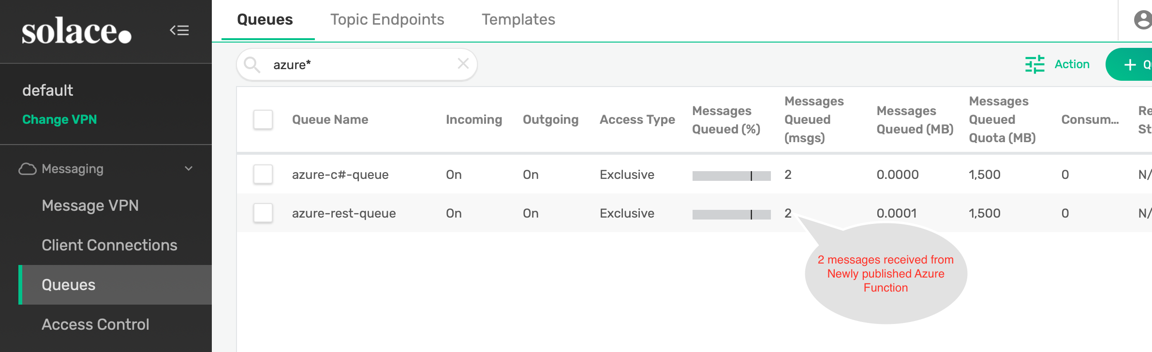Clear the azure* search filter
This screenshot has height=352, width=1152.
(463, 64)
